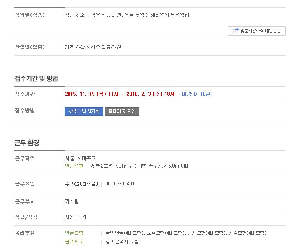Viewport: 299px width, 247px height.
Task: Click the green 연금보험 benefit label
Action: click(74, 233)
